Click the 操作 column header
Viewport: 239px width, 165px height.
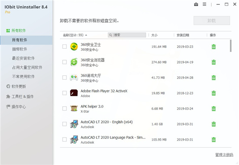[x=213, y=35]
